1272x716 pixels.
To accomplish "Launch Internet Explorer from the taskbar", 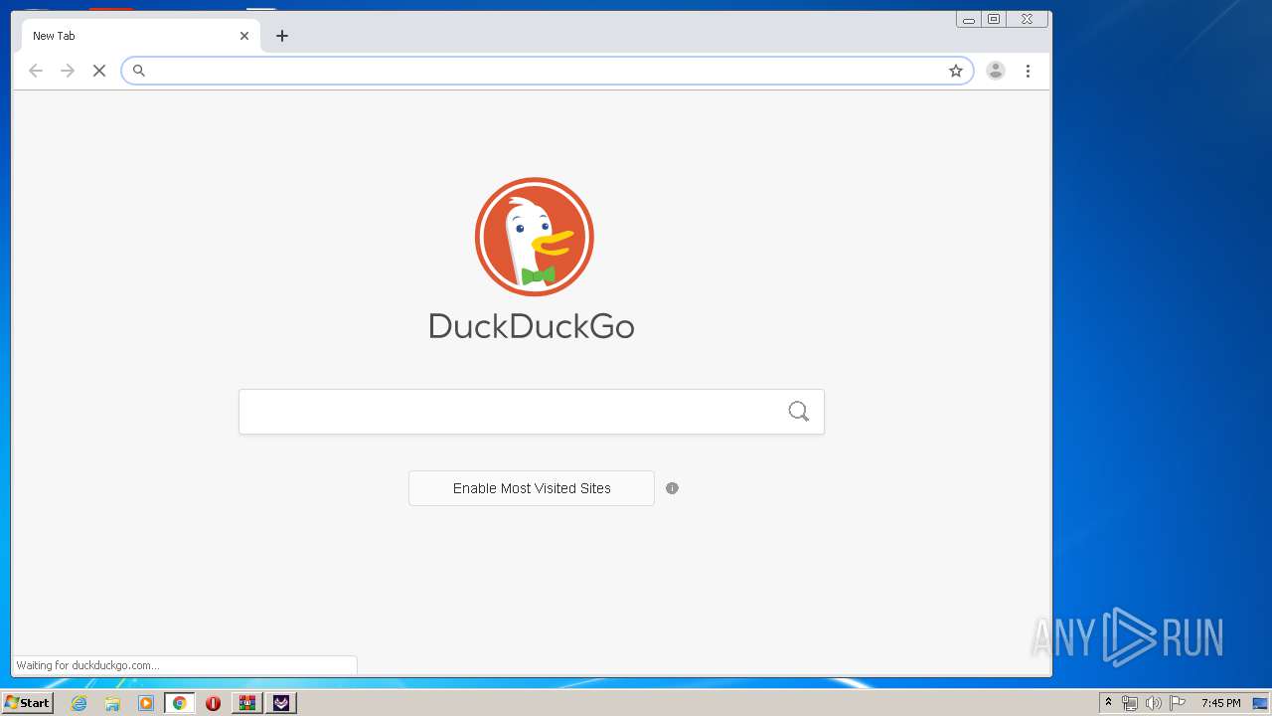I will click(79, 703).
